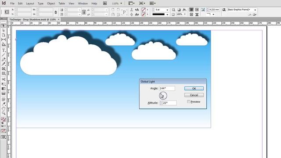Open the Table menu
The height and width of the screenshot is (158, 281).
pyautogui.click(x=61, y=4)
